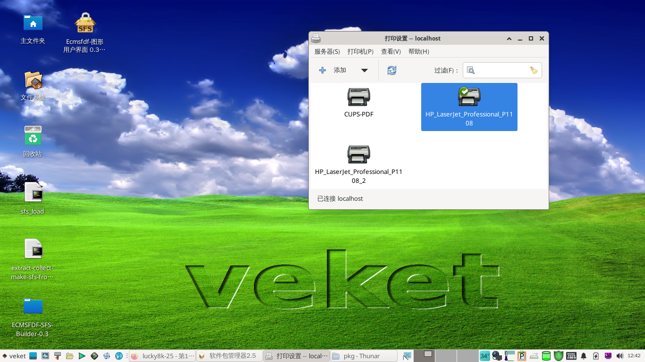Open the 主文件夹 home folder desktop icon
Viewport: 645px width, 362px height.
click(x=33, y=29)
